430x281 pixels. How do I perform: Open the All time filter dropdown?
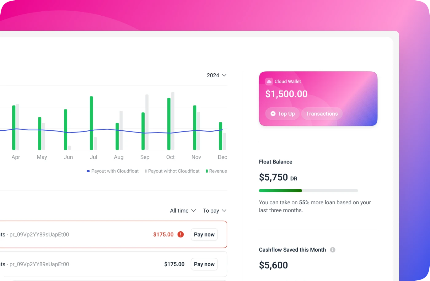[182, 210]
